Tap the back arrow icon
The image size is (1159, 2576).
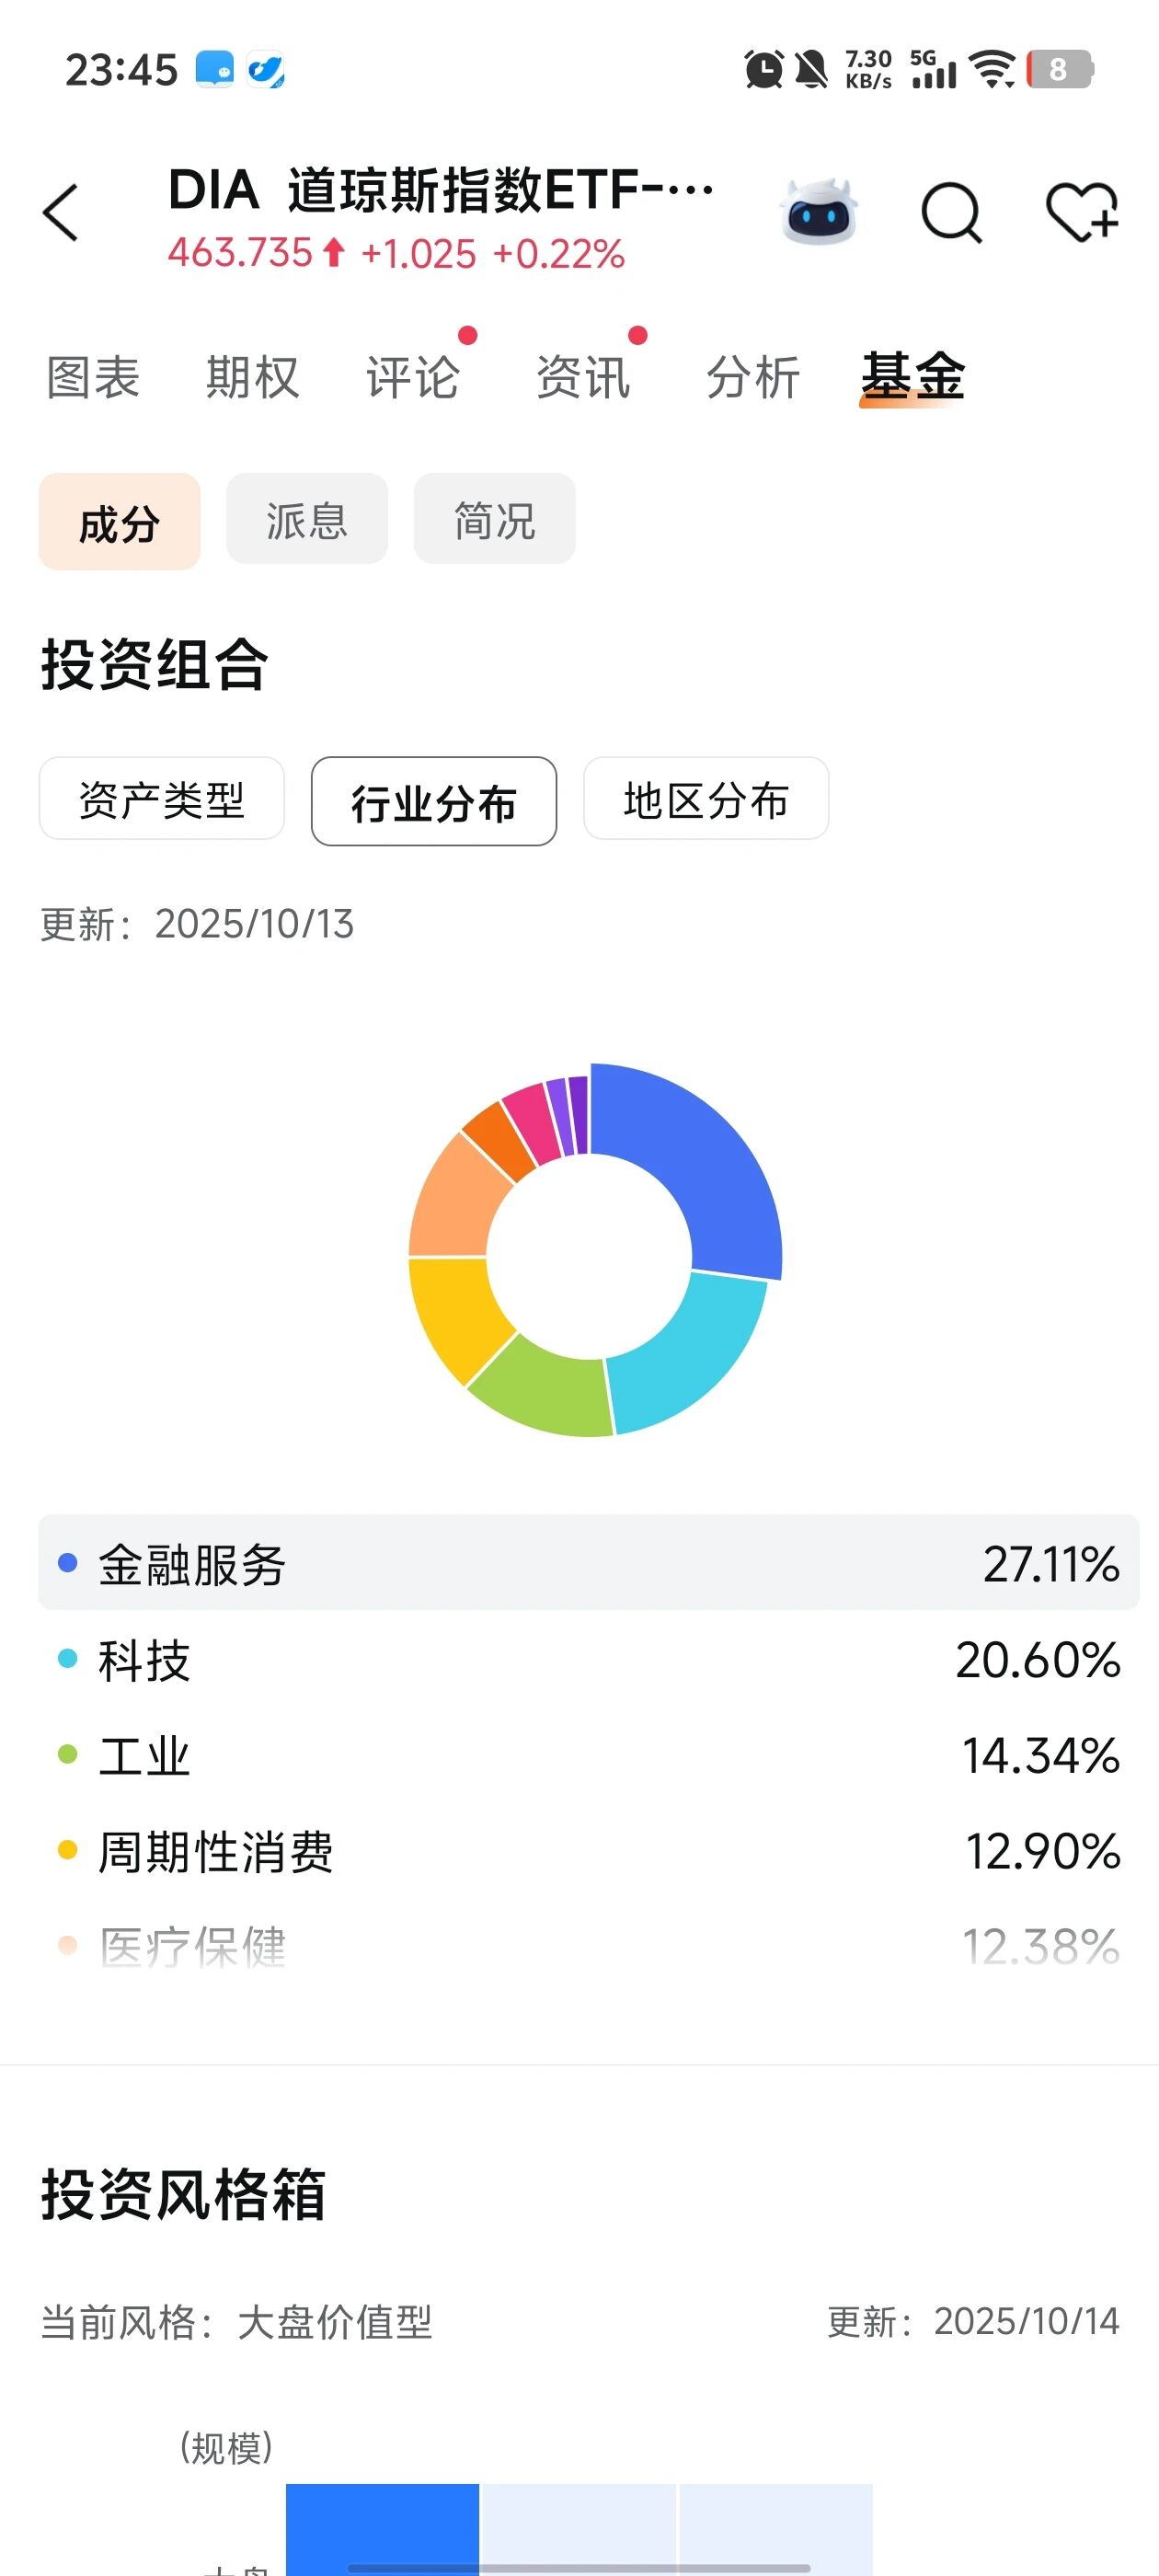(x=61, y=213)
